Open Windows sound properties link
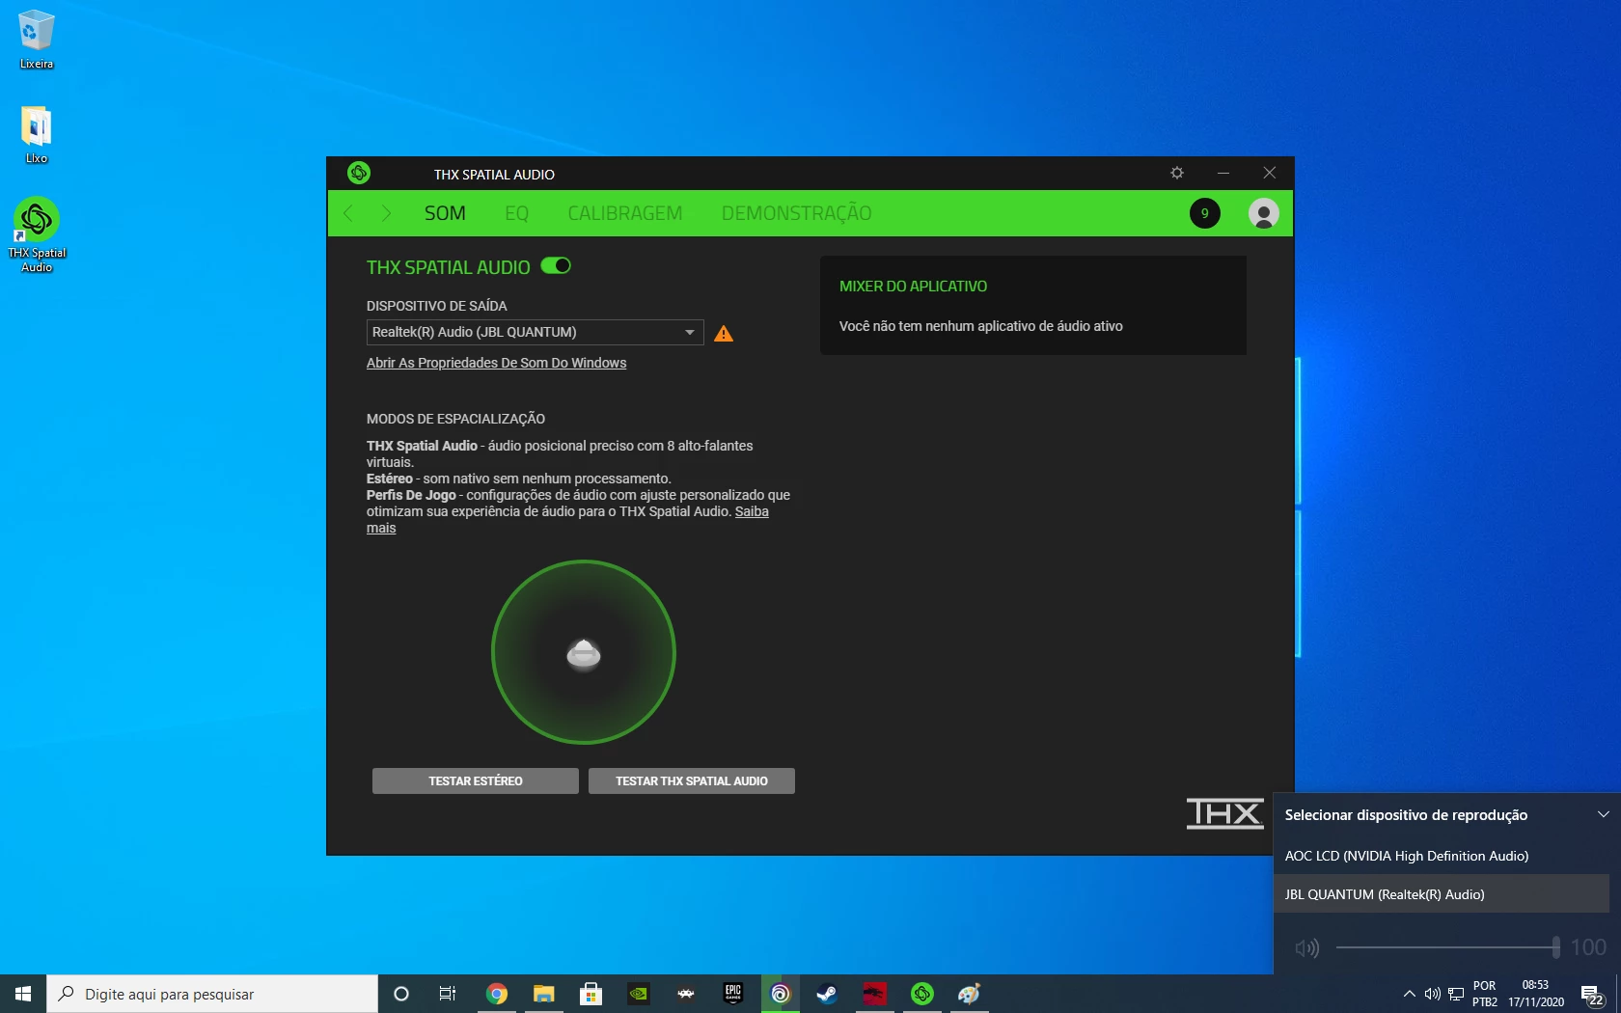 pos(496,363)
